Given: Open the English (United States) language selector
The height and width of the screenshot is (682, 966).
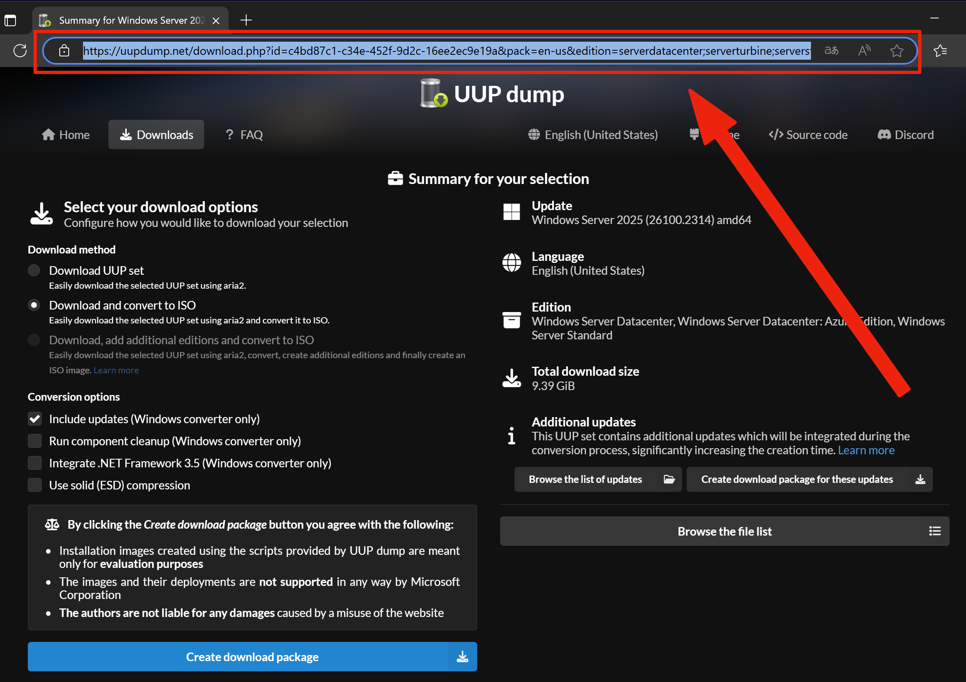Looking at the screenshot, I should click(593, 135).
